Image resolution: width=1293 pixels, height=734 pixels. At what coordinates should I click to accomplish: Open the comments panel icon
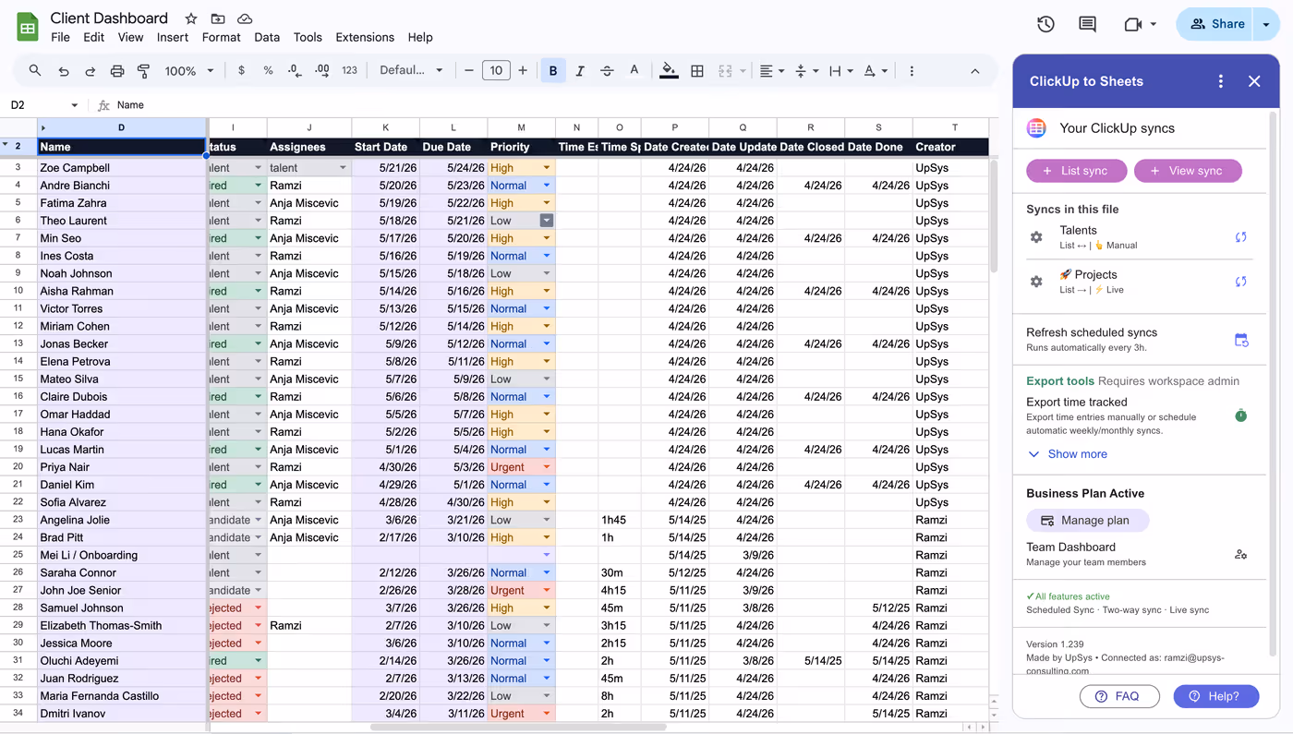pos(1087,24)
